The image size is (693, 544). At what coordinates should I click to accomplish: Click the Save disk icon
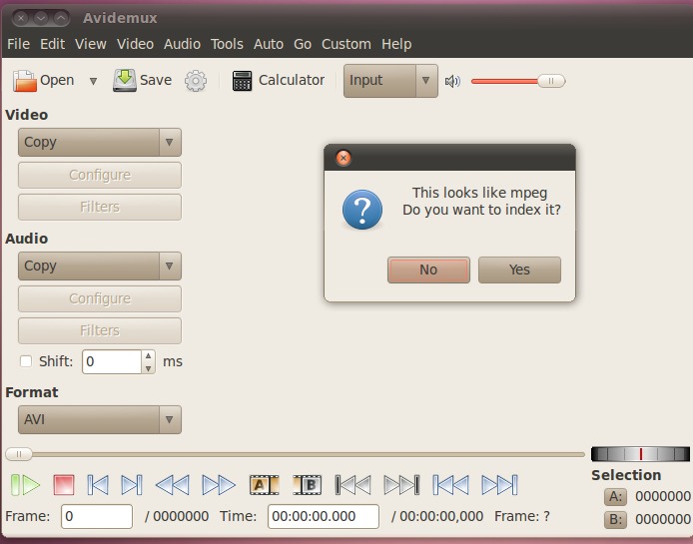pyautogui.click(x=125, y=80)
